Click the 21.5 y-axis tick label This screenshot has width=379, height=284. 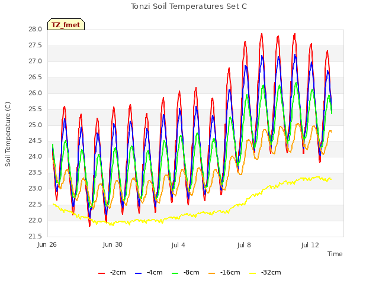click(36, 237)
